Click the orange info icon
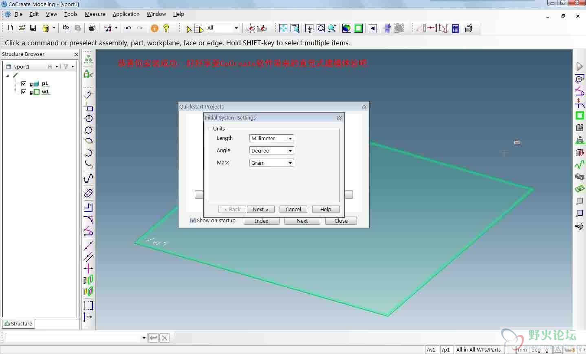The image size is (586, 354). [x=154, y=28]
